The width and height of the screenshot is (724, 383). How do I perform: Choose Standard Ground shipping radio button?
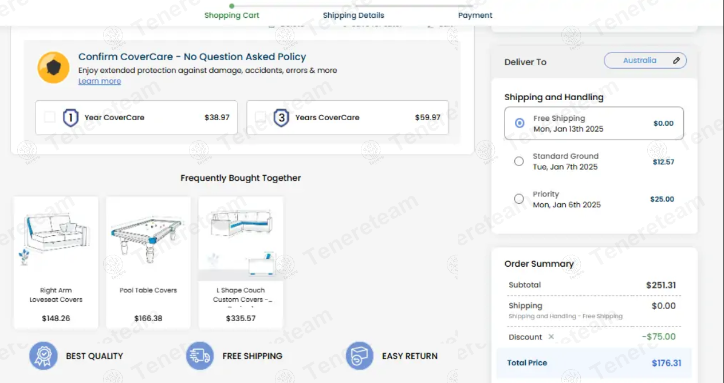519,161
